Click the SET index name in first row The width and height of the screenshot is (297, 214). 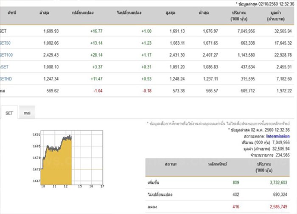click(3, 31)
